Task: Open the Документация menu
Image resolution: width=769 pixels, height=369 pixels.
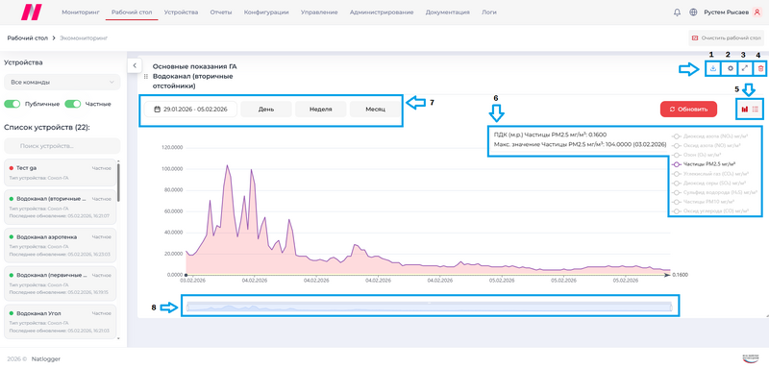Action: (x=448, y=12)
